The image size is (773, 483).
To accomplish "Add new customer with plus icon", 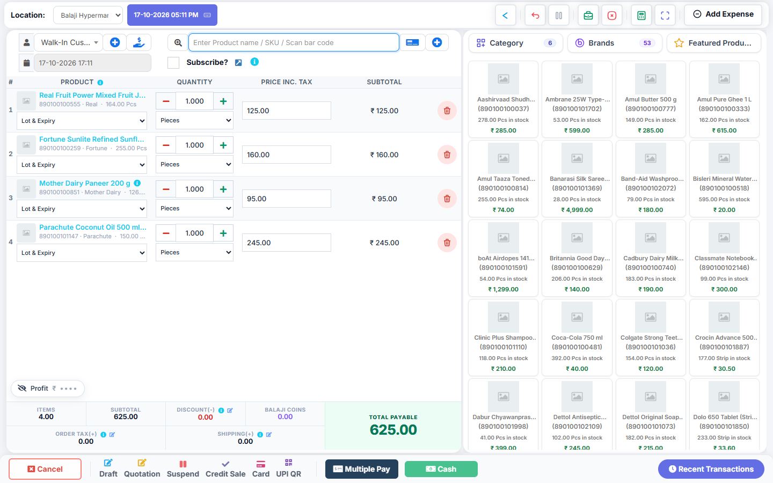I will click(115, 42).
